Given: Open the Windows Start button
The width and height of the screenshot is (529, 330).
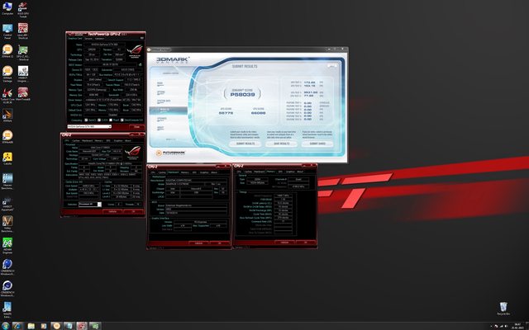Looking at the screenshot, I should click(6, 326).
